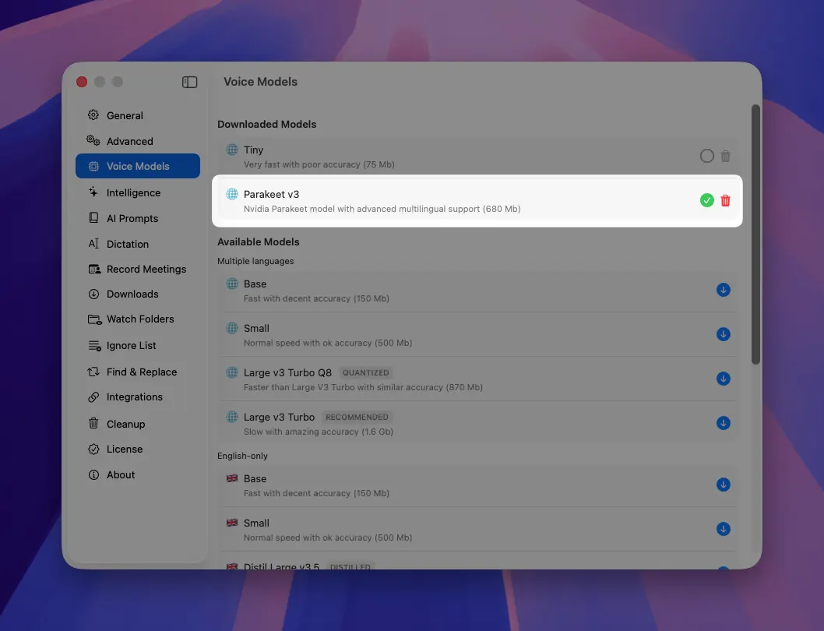Click the Parakeet v3 model name
The width and height of the screenshot is (824, 631).
(271, 194)
